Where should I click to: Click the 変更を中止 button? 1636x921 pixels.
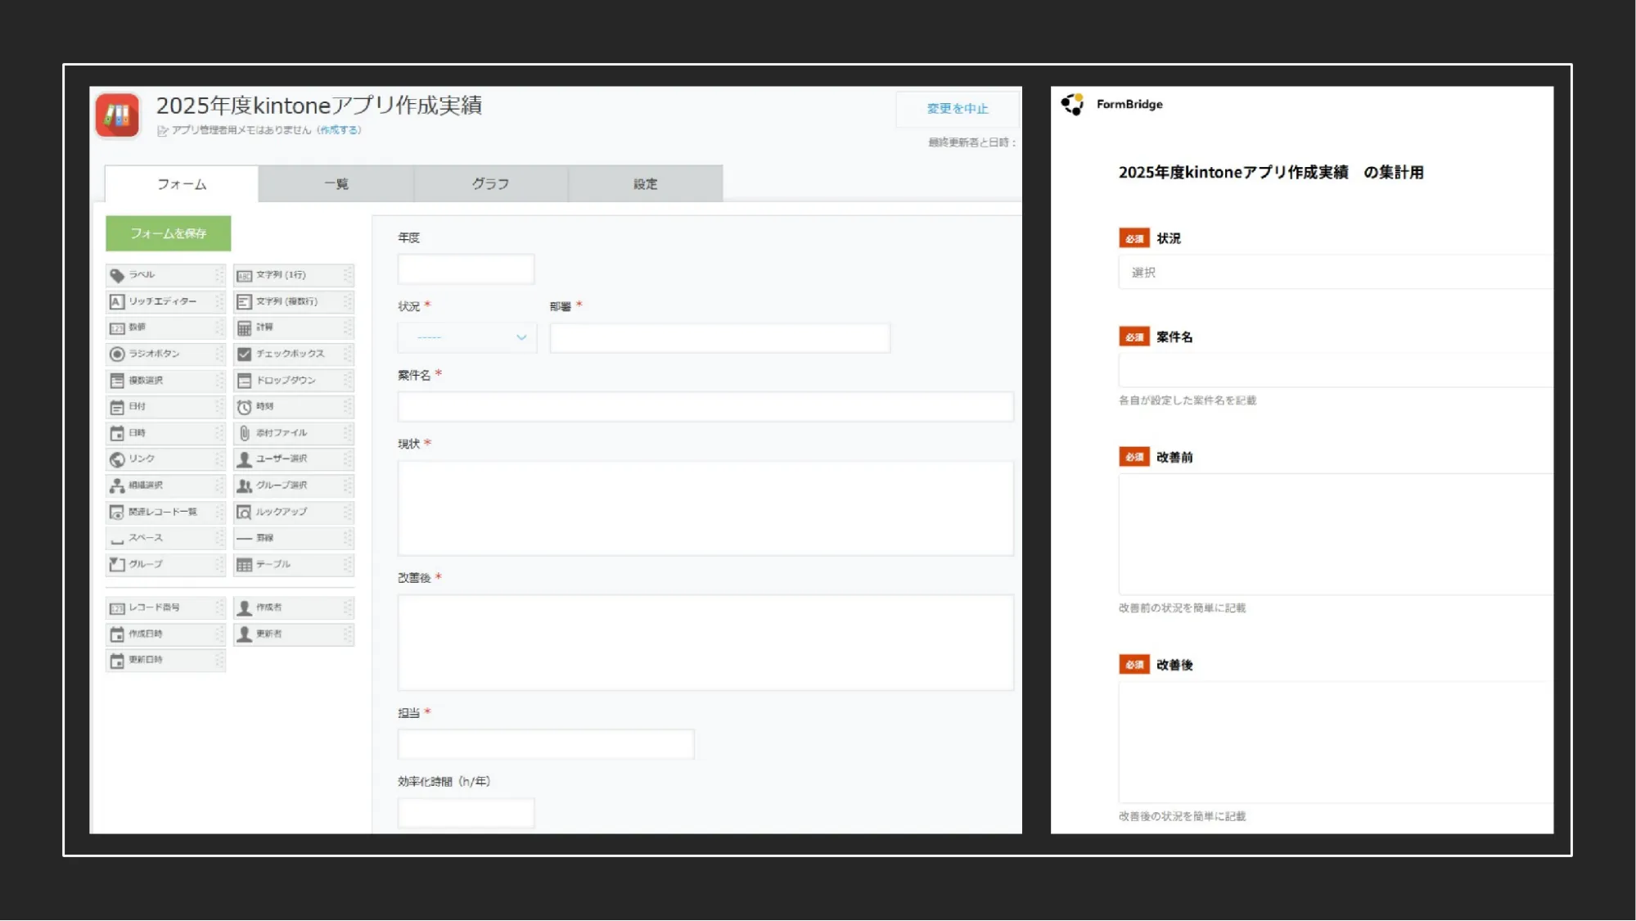click(x=958, y=109)
